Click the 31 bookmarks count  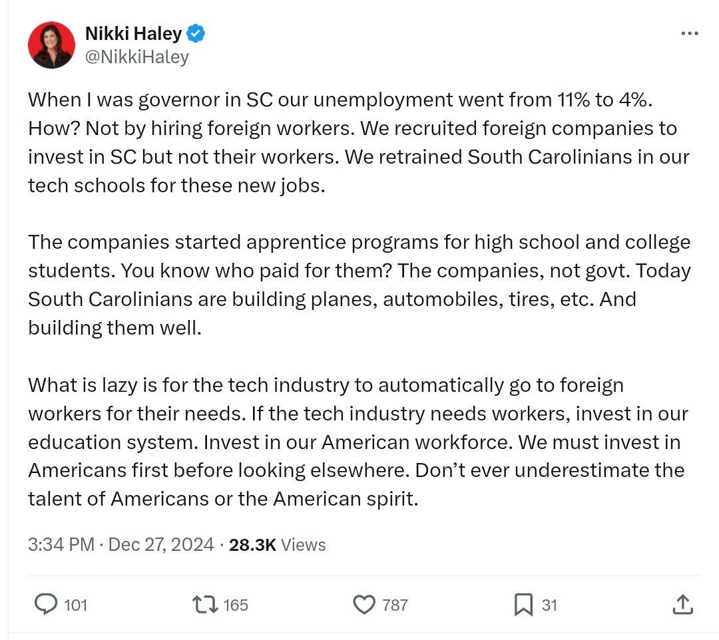click(549, 605)
